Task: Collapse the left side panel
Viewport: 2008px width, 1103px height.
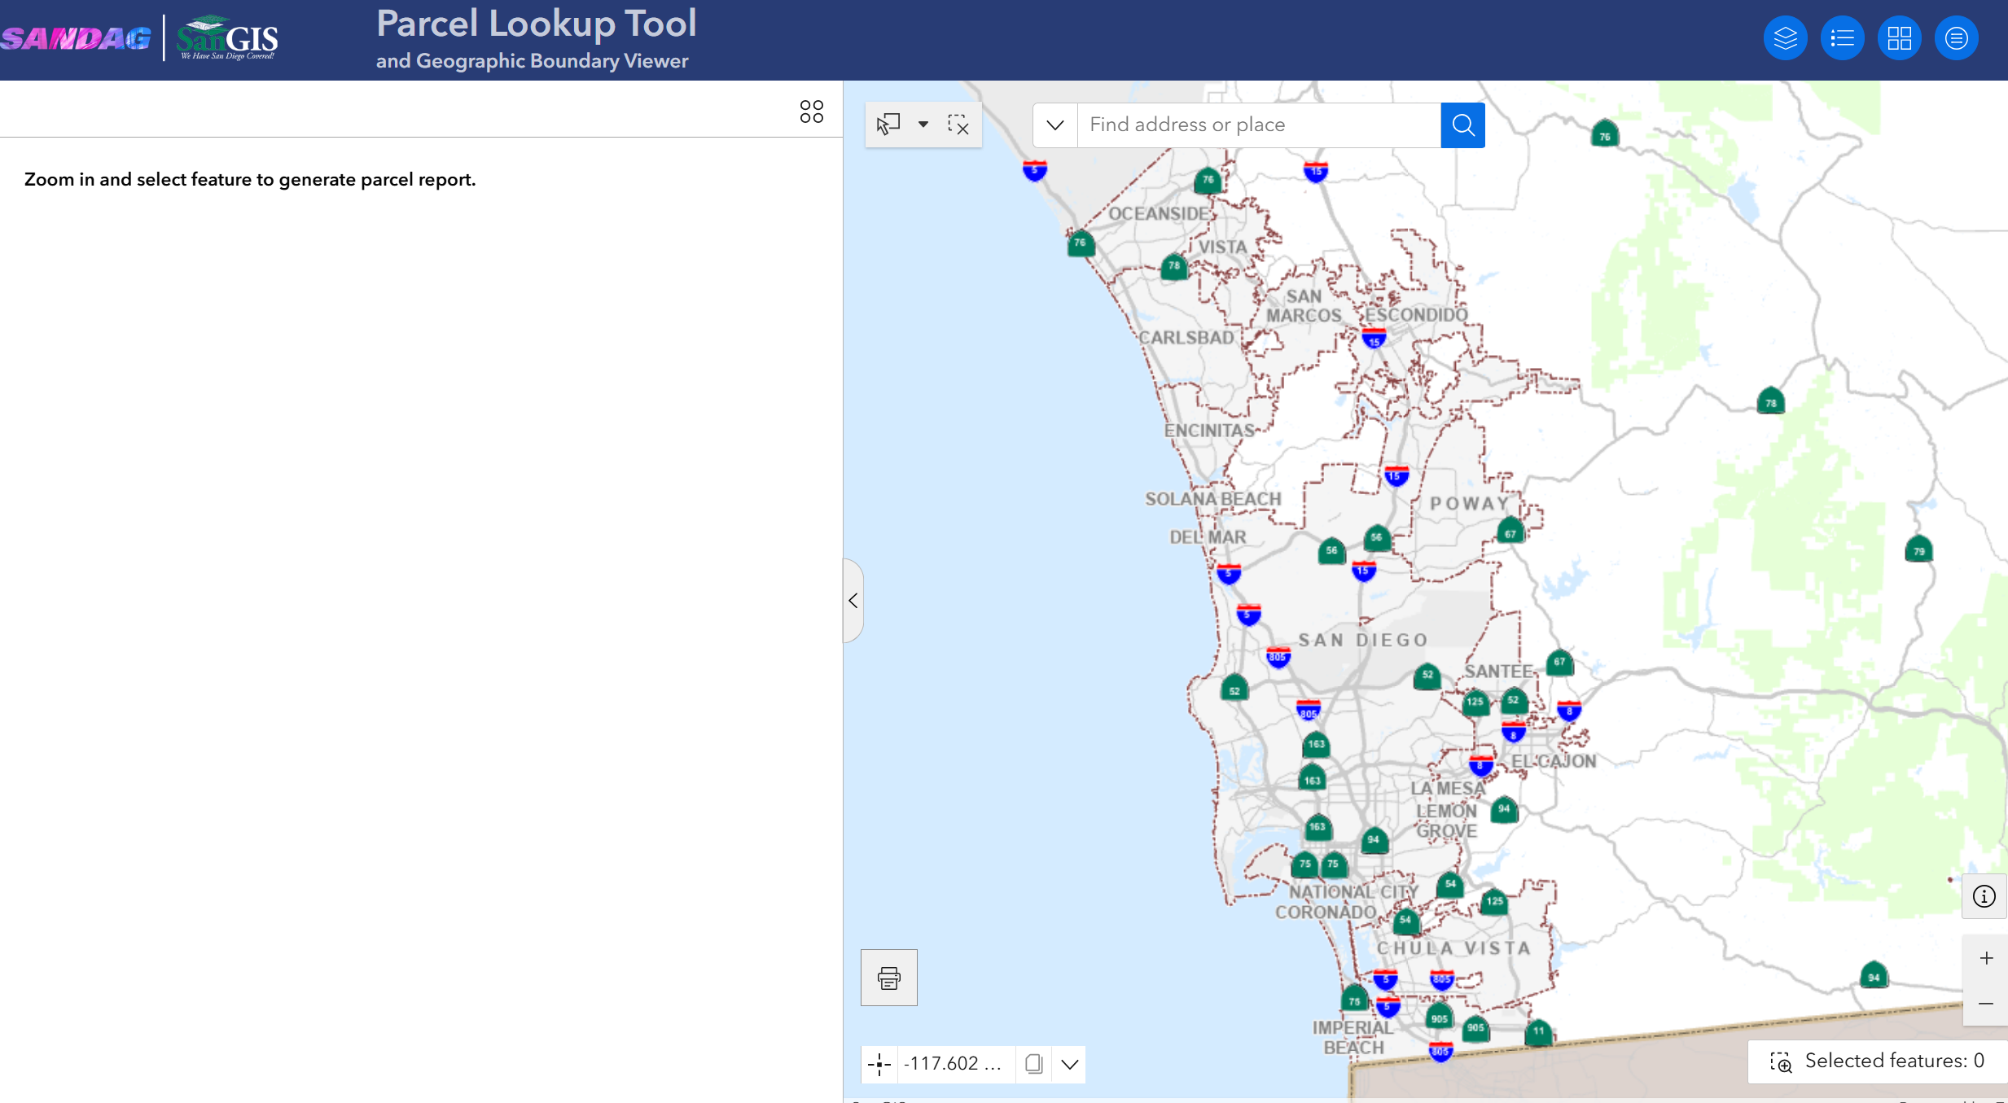Action: click(x=853, y=601)
